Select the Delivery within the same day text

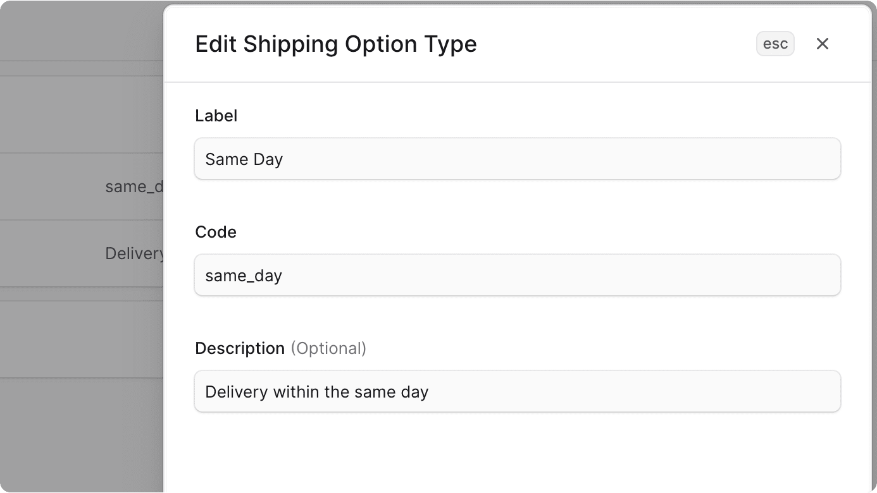[316, 391]
